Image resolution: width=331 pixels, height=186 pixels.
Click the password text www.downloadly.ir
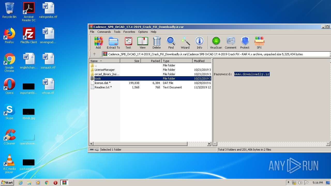click(252, 74)
